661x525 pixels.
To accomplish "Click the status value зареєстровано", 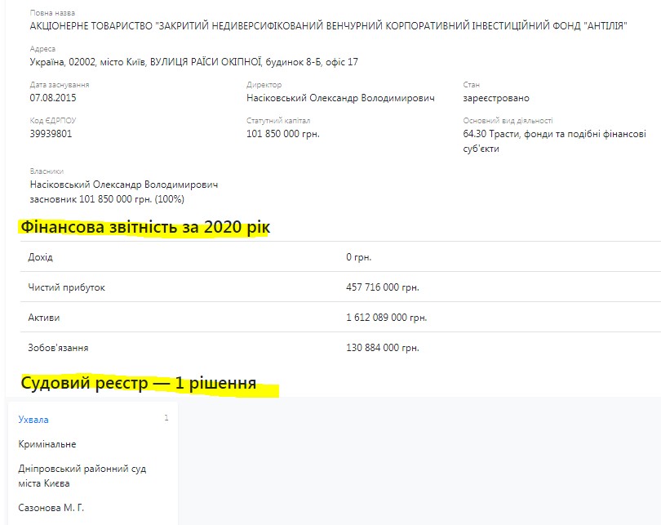I will tap(495, 98).
